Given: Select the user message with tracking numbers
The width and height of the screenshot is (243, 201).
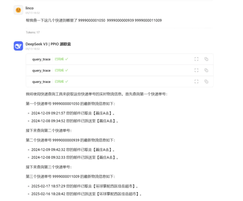Looking at the screenshot, I should (94, 20).
